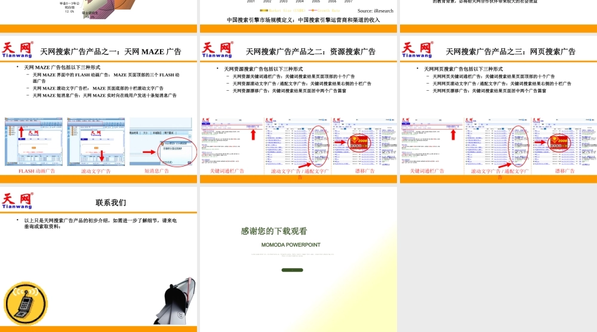Click red 2006 banner on 资源搜索广告 slide
The height and width of the screenshot is (332, 597).
tap(359, 142)
